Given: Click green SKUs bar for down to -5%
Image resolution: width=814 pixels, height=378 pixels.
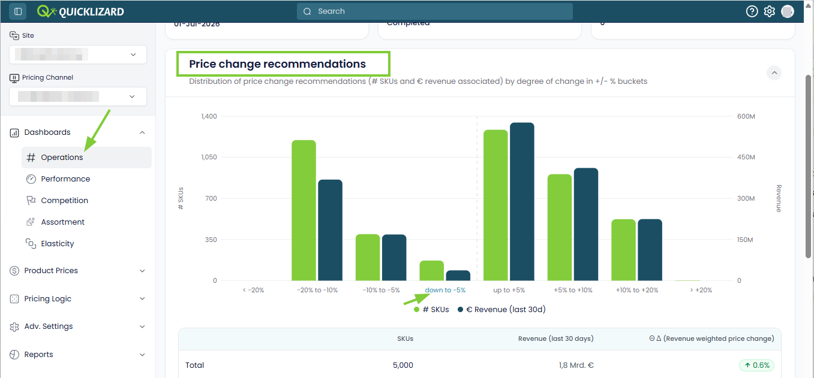Looking at the screenshot, I should (432, 271).
